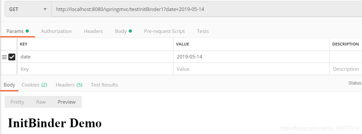Select the Raw response view button
Screen dimensions: 362x134
41,102
